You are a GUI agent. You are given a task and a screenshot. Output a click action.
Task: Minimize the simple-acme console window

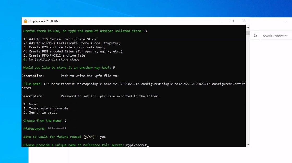pyautogui.click(x=221, y=21)
